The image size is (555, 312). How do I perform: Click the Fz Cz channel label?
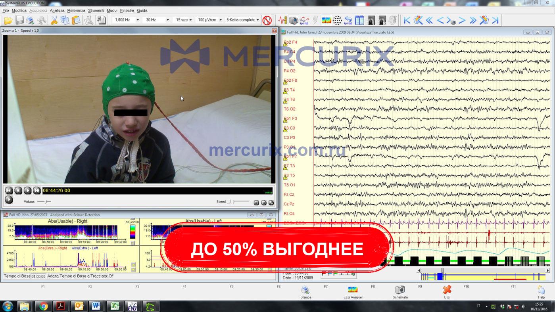pos(289,195)
